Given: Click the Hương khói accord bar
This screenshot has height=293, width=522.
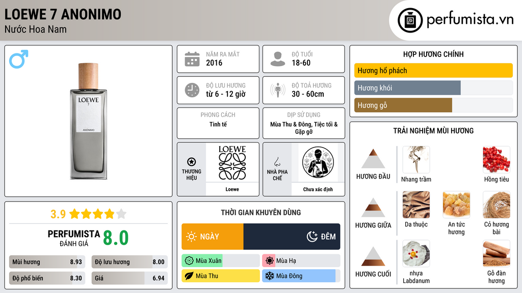Looking at the screenshot, I should (x=433, y=87).
